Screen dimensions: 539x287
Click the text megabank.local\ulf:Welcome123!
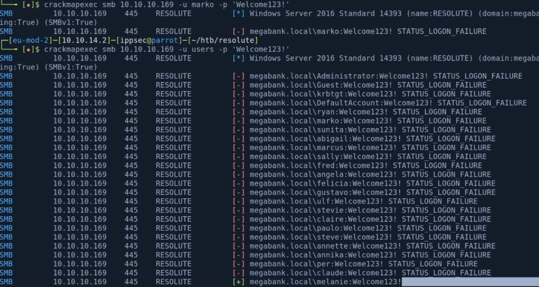316,201
